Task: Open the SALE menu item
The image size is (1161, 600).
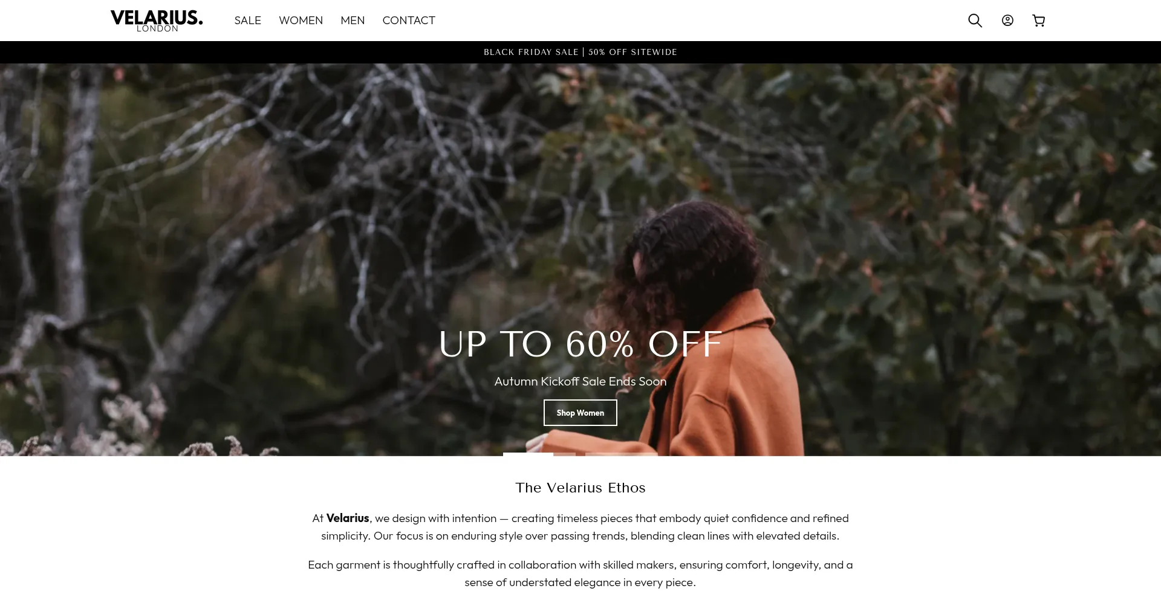Action: coord(248,21)
